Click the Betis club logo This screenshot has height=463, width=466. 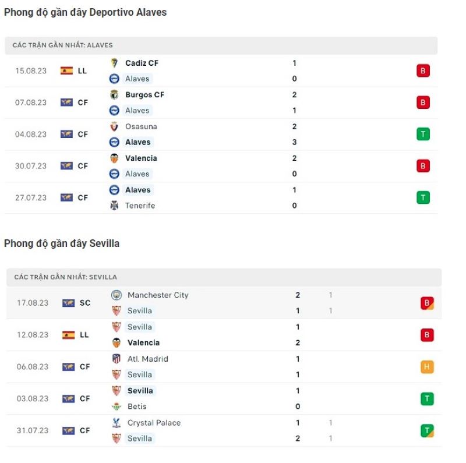[116, 407]
